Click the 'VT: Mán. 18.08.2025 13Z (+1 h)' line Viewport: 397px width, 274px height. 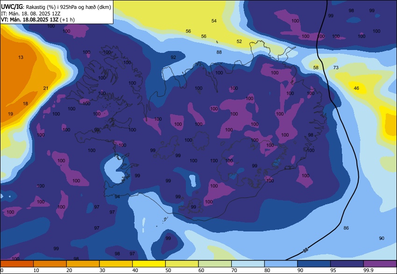38,20
